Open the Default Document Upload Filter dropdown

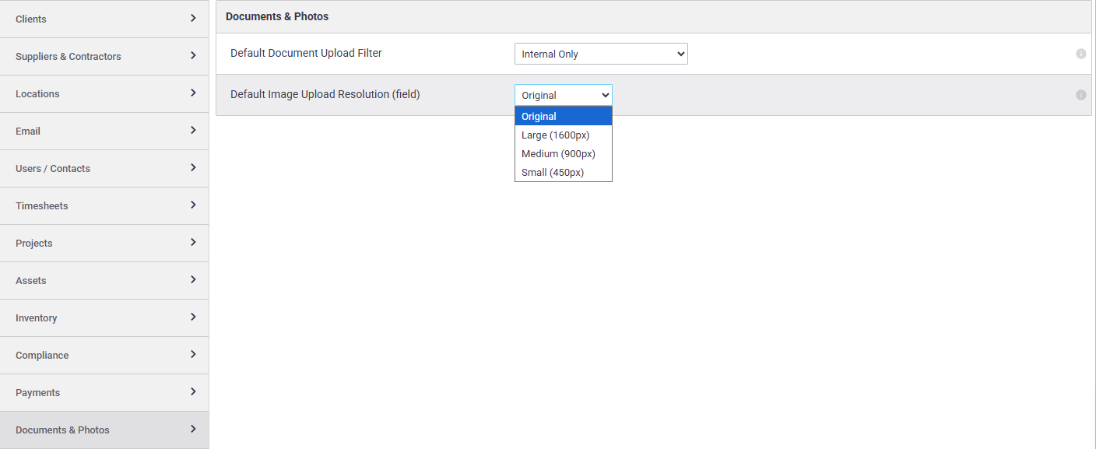point(601,54)
